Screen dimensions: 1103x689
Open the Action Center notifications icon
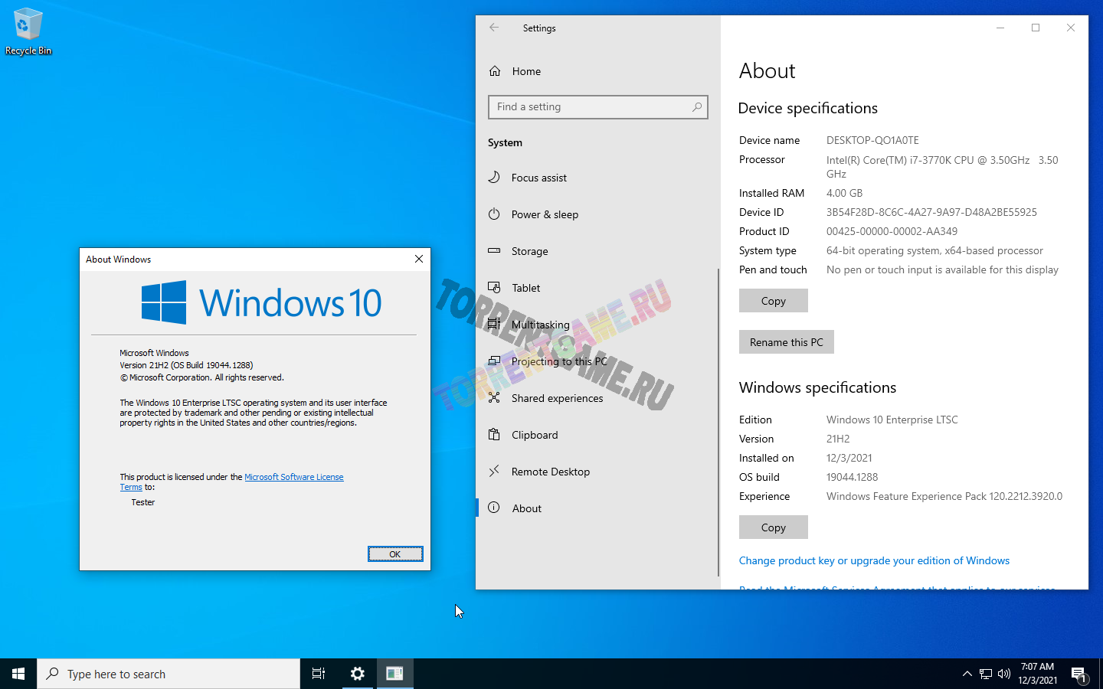[1078, 674]
